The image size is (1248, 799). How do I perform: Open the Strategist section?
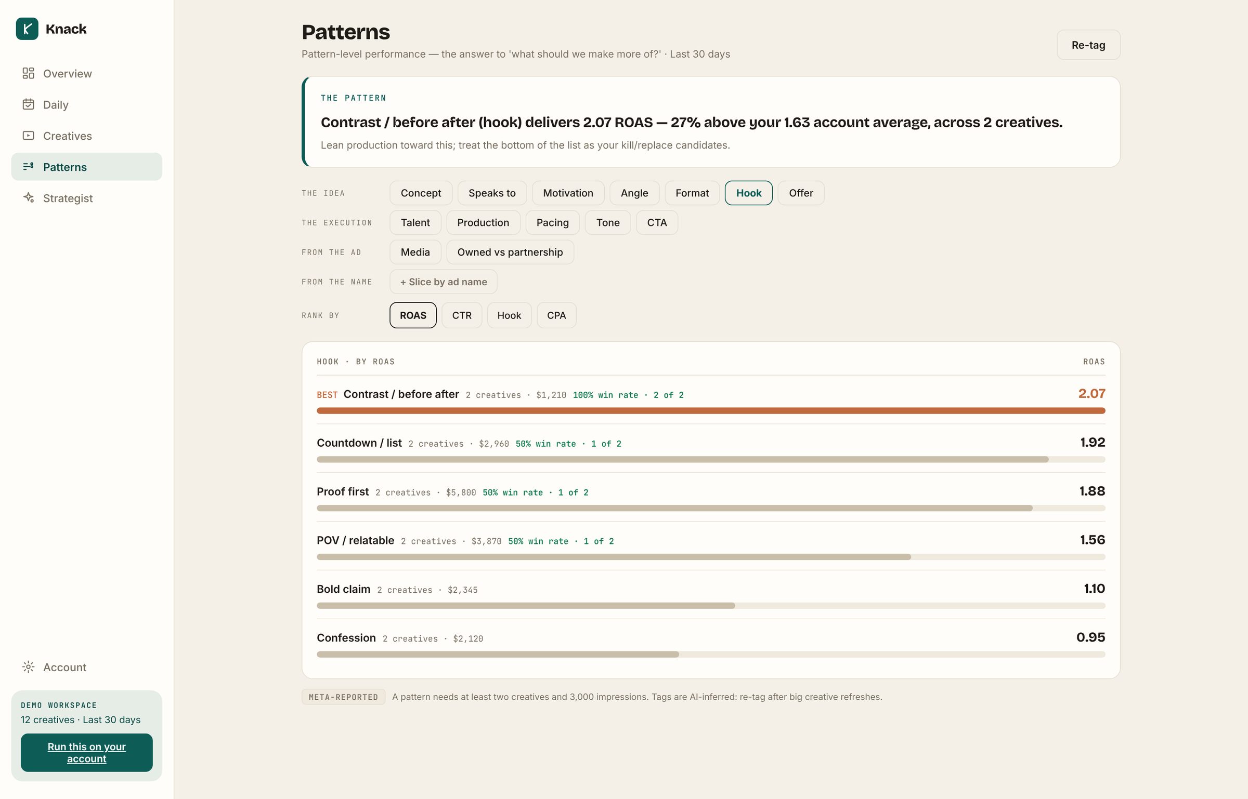[86, 198]
